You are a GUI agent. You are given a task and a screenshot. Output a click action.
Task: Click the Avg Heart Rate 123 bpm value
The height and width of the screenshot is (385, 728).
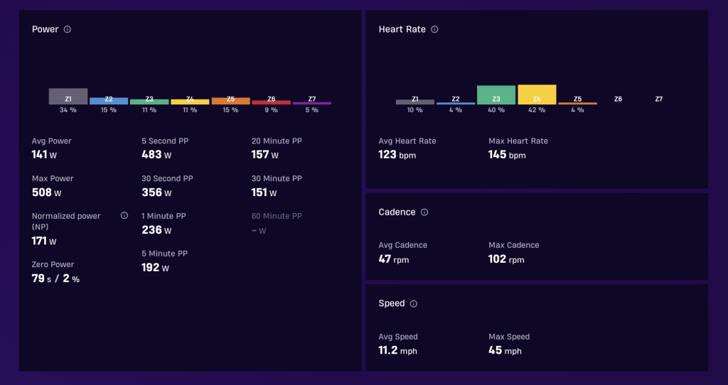[x=397, y=154]
